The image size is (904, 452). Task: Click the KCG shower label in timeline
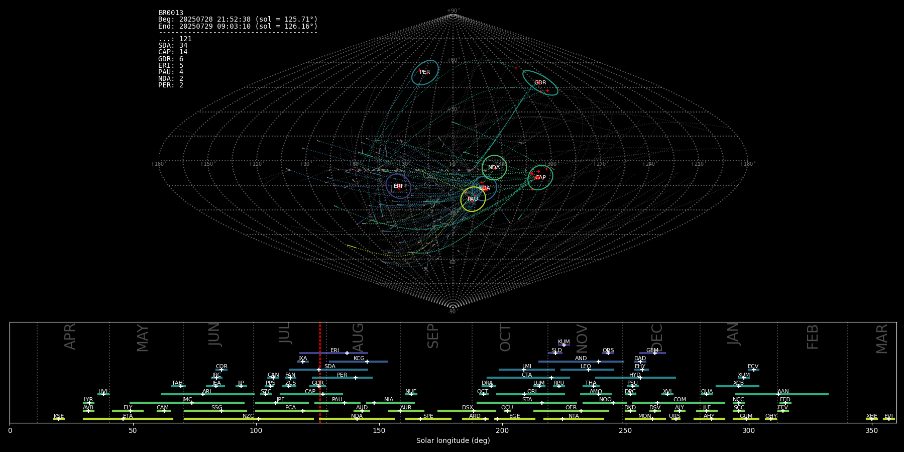coord(359,359)
